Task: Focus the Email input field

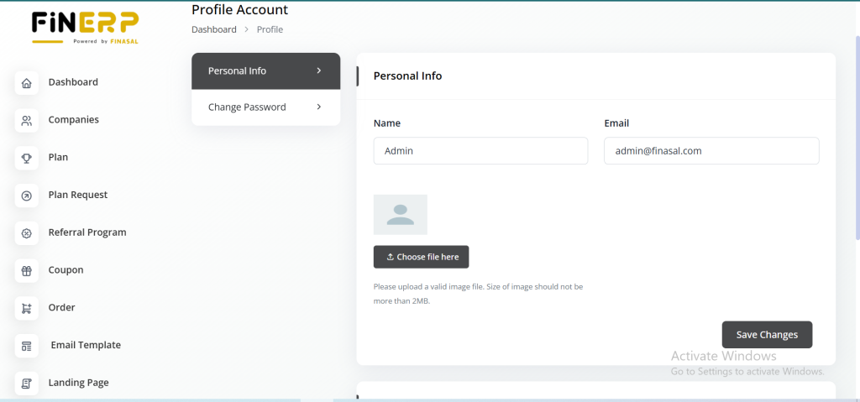Action: pos(711,151)
